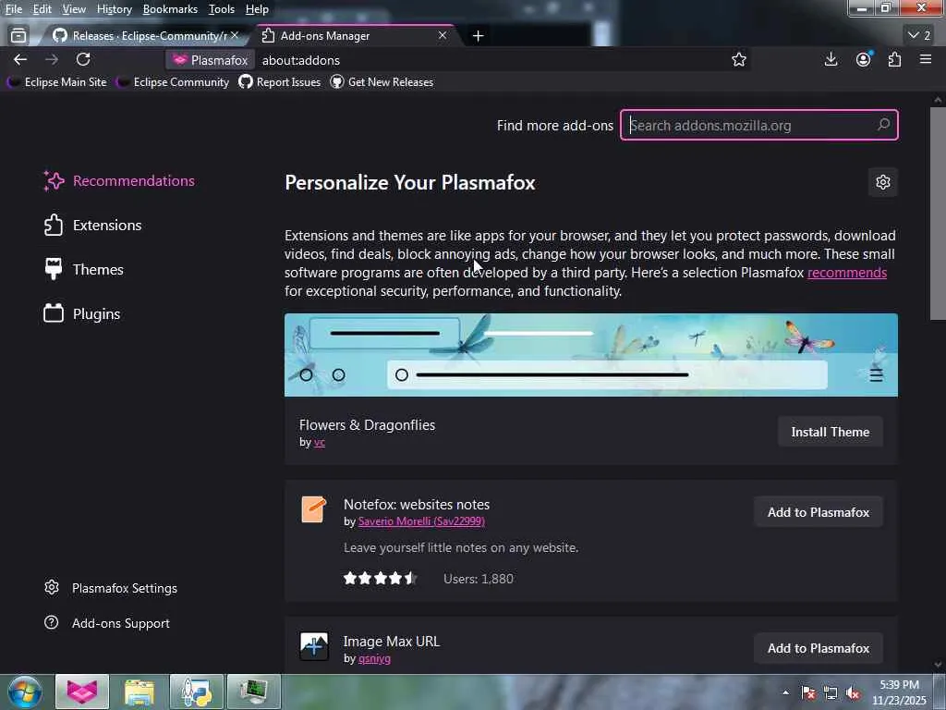Add Image Max URL to Plasmafox
Image resolution: width=946 pixels, height=710 pixels.
point(819,648)
